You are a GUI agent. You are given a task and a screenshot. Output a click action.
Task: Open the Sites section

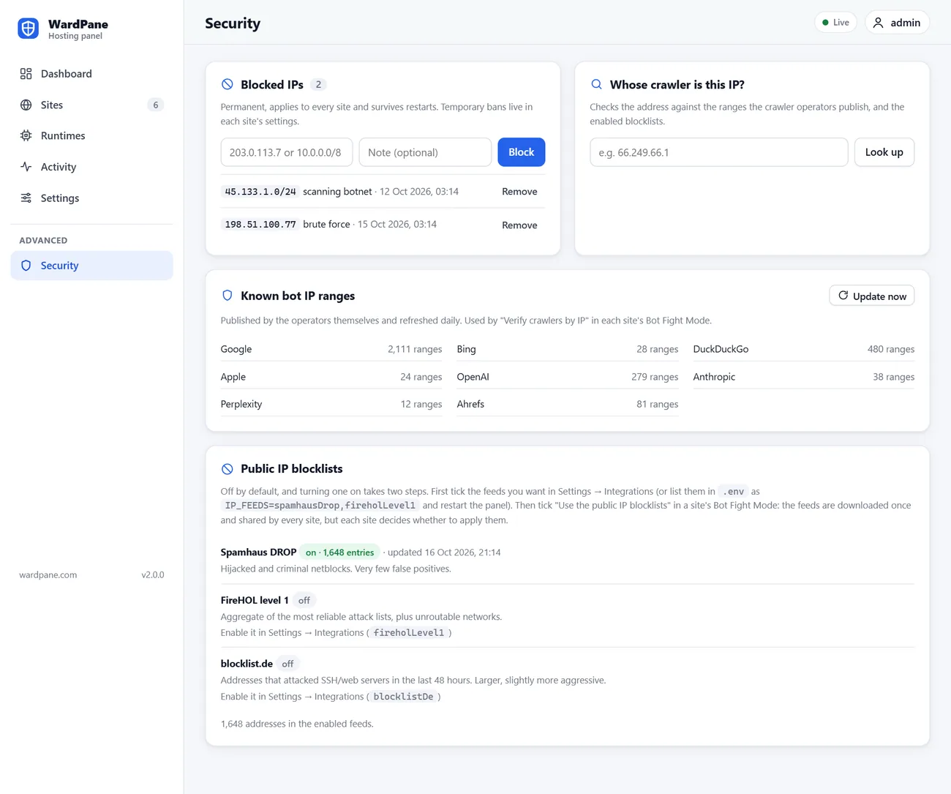coord(91,105)
